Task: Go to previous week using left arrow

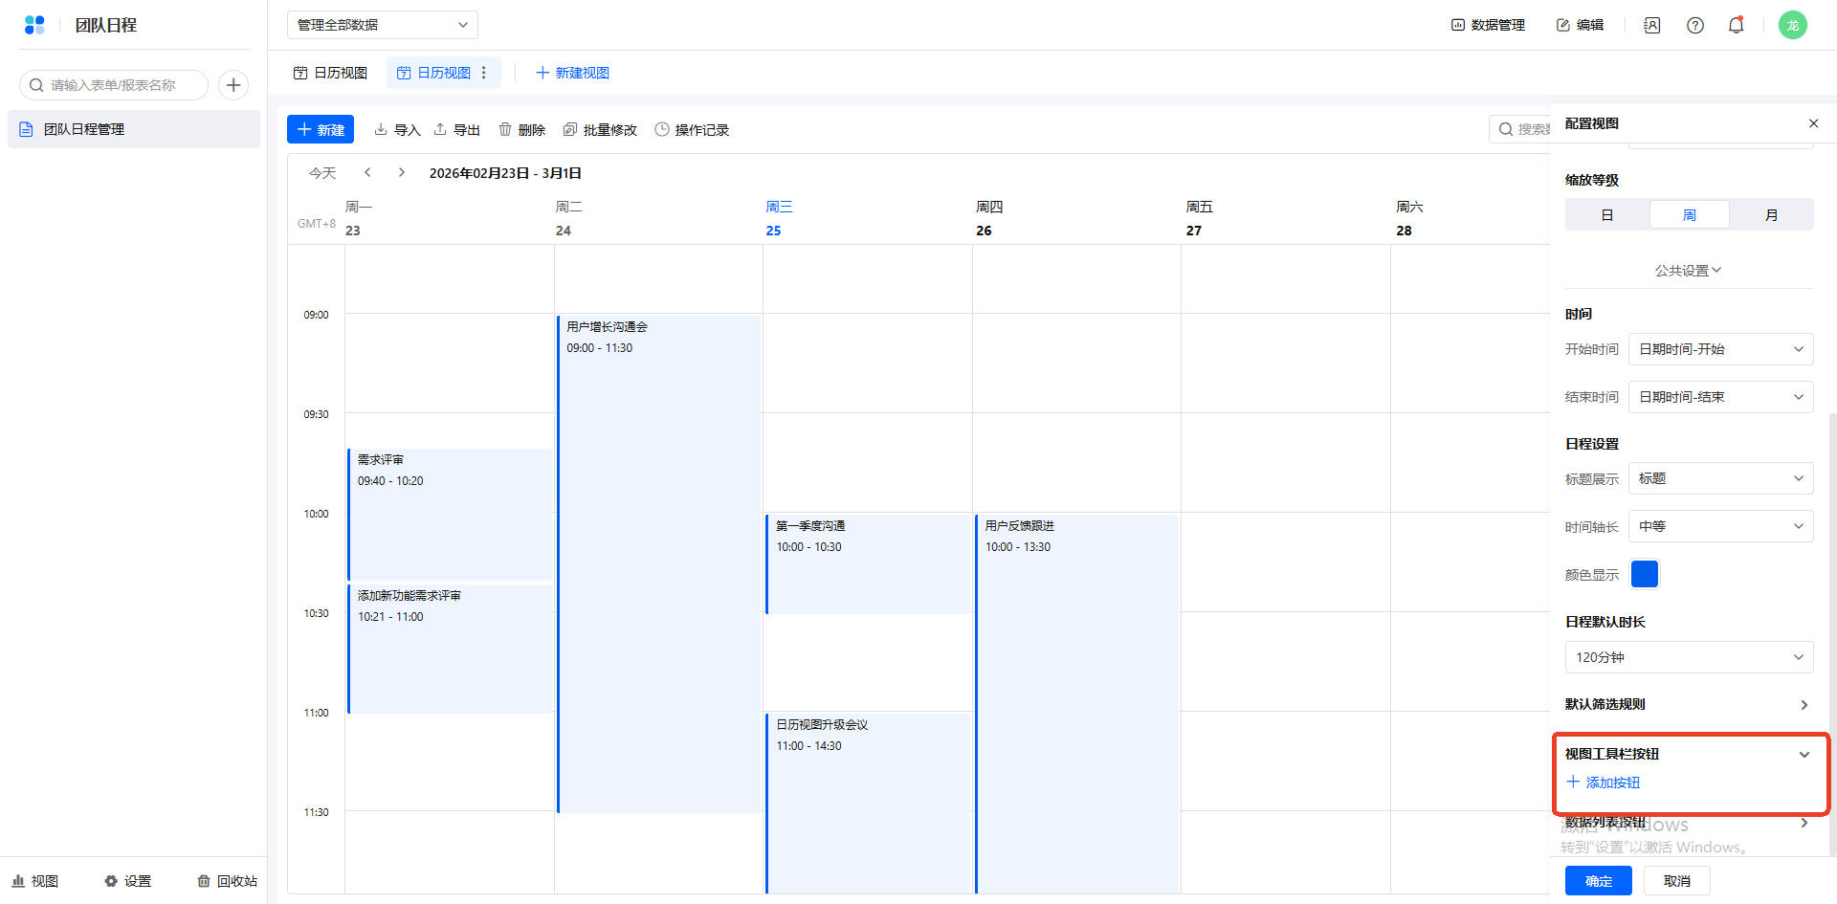Action: 367,172
